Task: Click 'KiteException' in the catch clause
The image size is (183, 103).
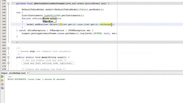Action: click(37, 30)
